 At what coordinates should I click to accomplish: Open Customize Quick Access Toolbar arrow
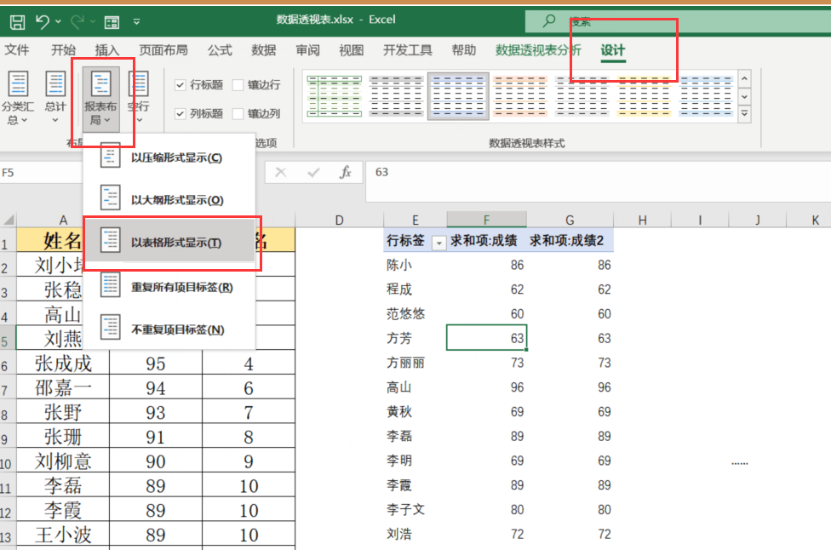(137, 22)
